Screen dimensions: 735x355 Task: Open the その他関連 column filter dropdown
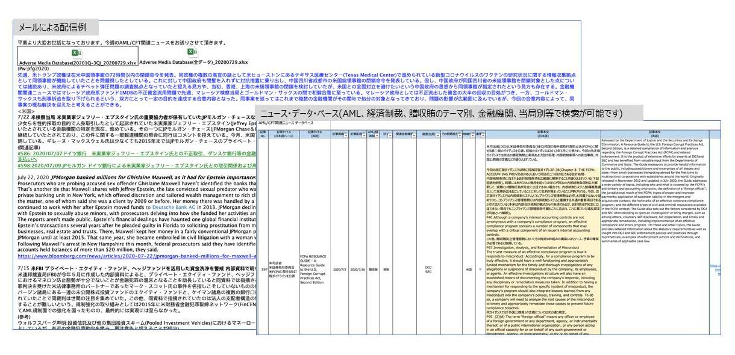459,137
